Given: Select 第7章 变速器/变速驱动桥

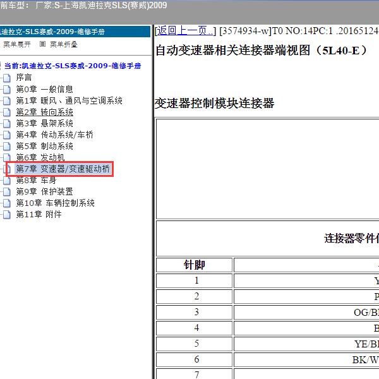Looking at the screenshot, I should pyautogui.click(x=63, y=169).
